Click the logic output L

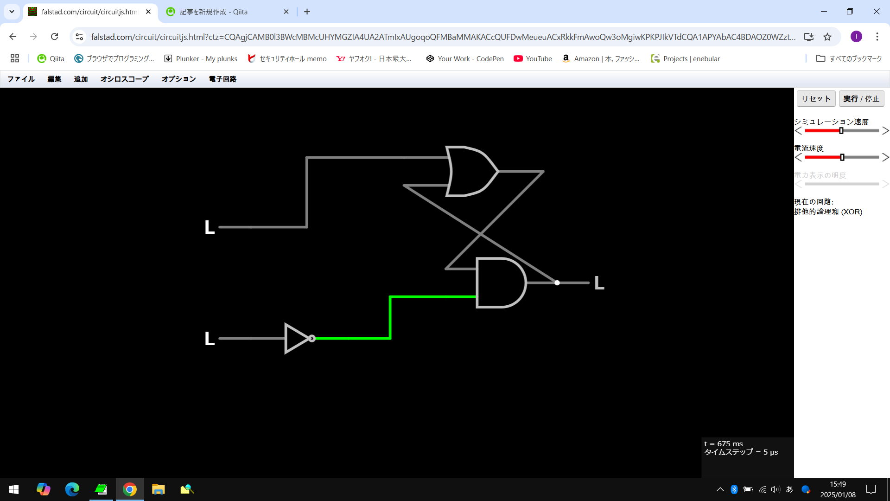point(599,283)
